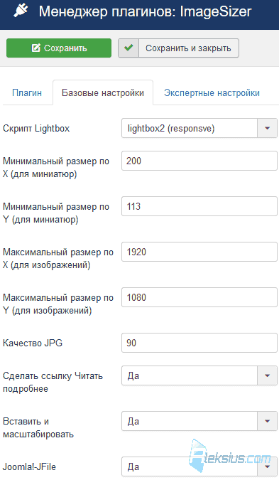Expand the Joomla!-JFile dropdown
This screenshot has width=279, height=480.
click(199, 466)
